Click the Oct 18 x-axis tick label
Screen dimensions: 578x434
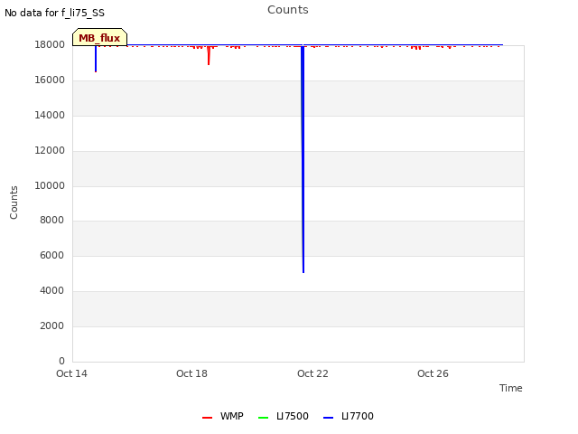tap(191, 373)
